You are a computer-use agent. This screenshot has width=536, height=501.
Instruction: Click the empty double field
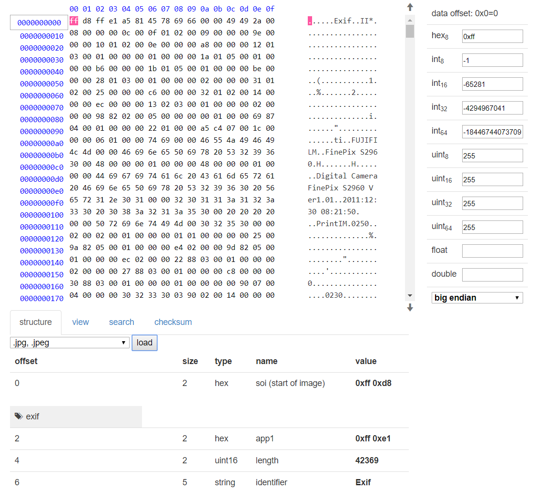tap(492, 275)
